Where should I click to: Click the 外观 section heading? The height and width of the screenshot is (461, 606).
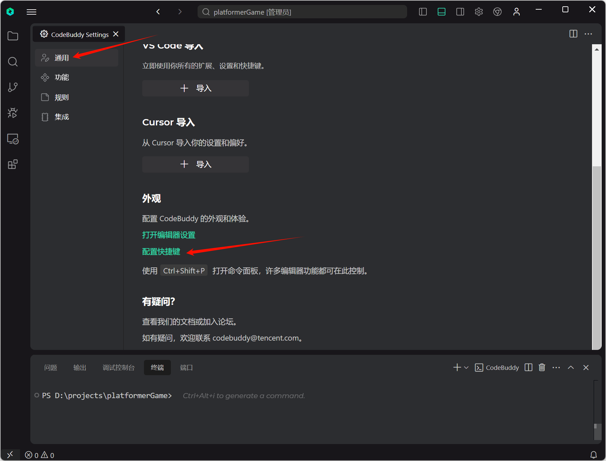point(152,199)
